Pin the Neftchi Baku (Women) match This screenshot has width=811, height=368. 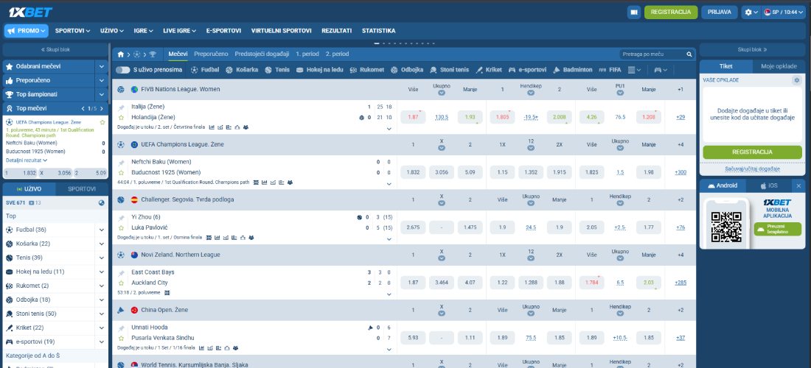(121, 163)
